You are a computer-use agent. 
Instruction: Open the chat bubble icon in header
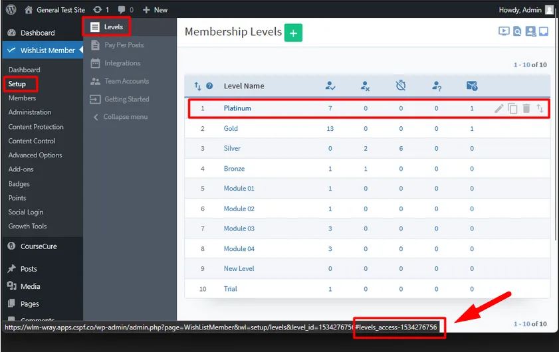coord(544,31)
